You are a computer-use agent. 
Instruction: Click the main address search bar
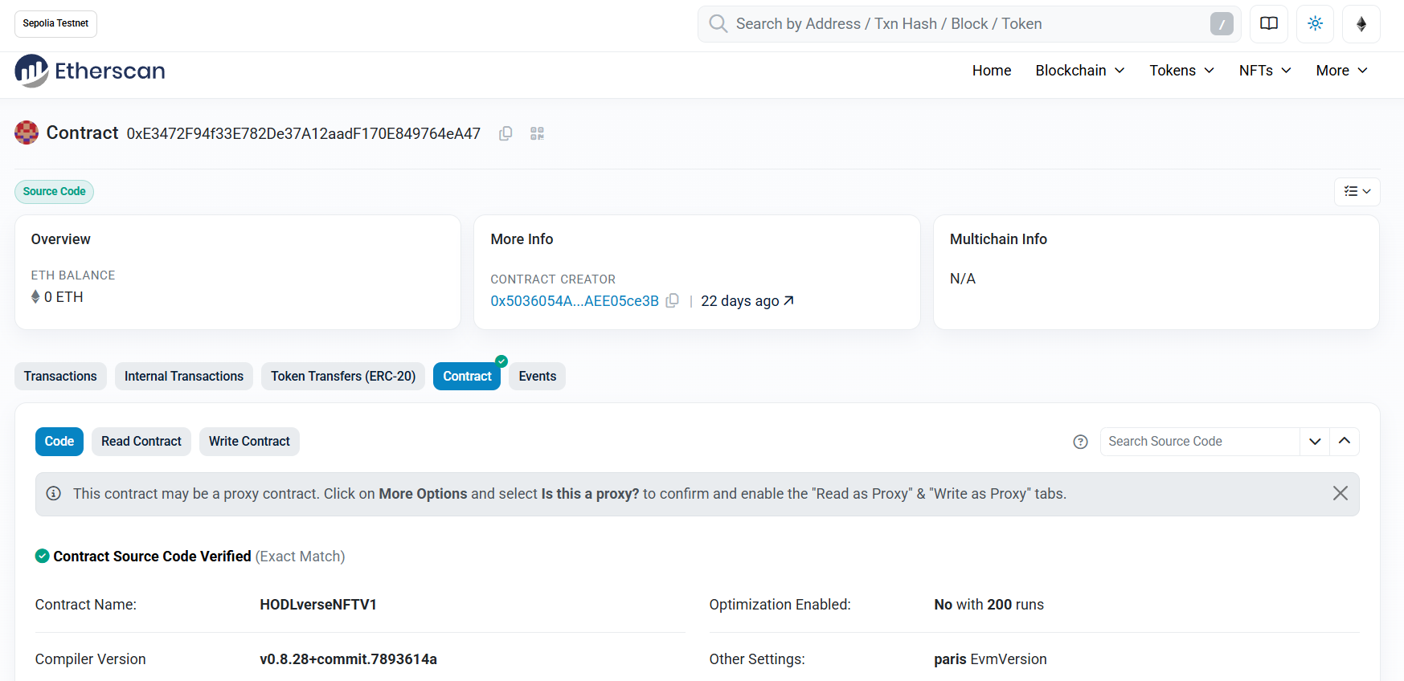pos(964,24)
